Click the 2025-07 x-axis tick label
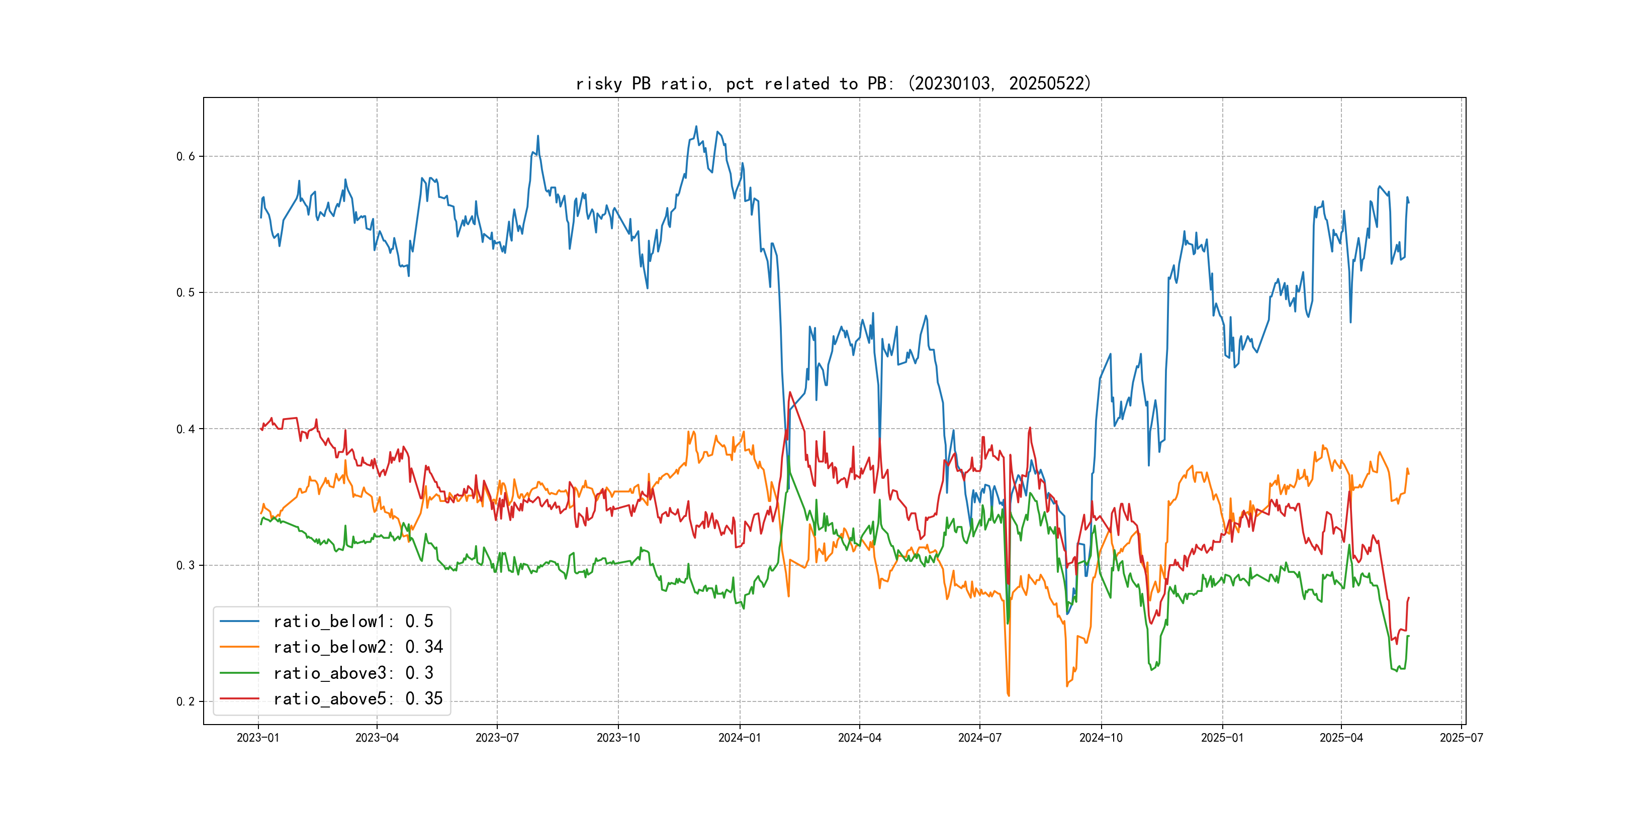The height and width of the screenshot is (814, 1629). click(x=1462, y=738)
